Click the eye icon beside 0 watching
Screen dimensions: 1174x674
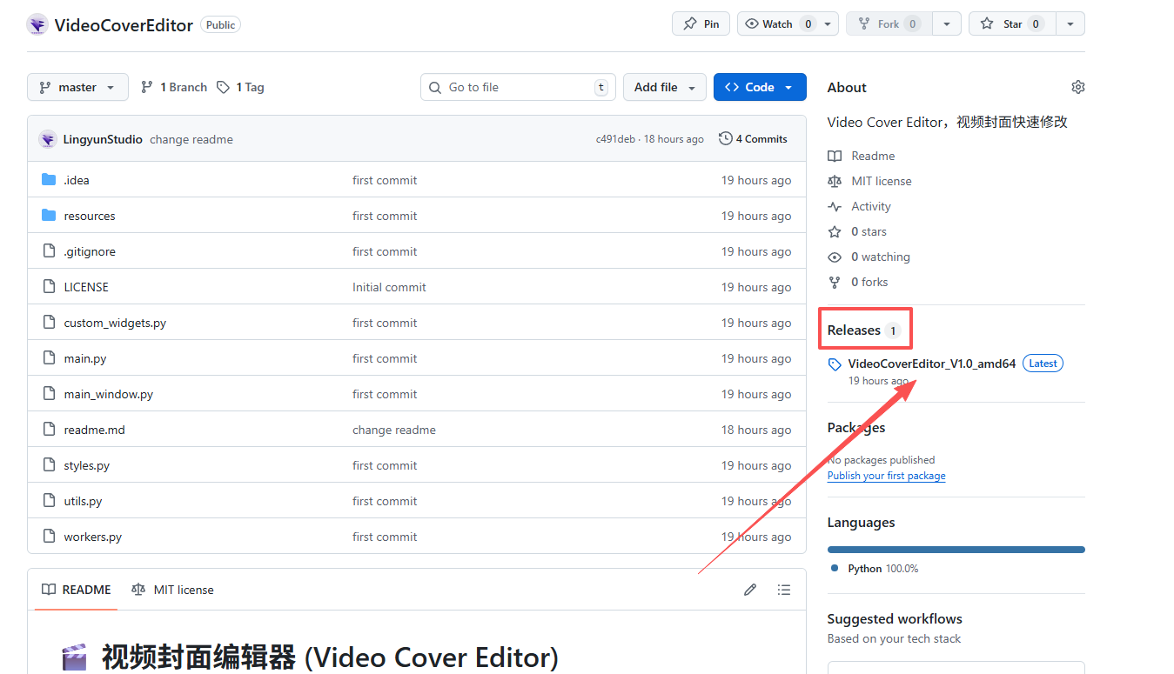(835, 257)
